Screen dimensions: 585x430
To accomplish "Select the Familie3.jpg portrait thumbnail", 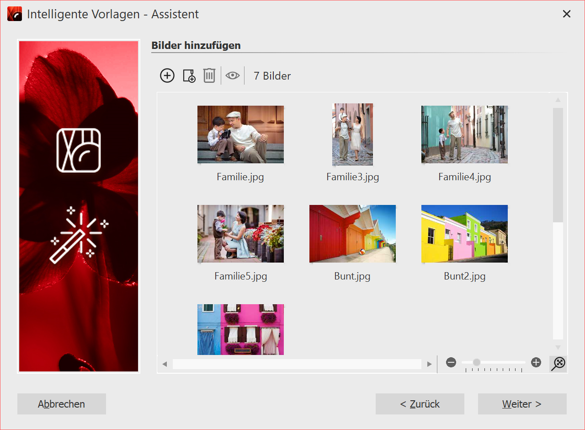I will 352,134.
